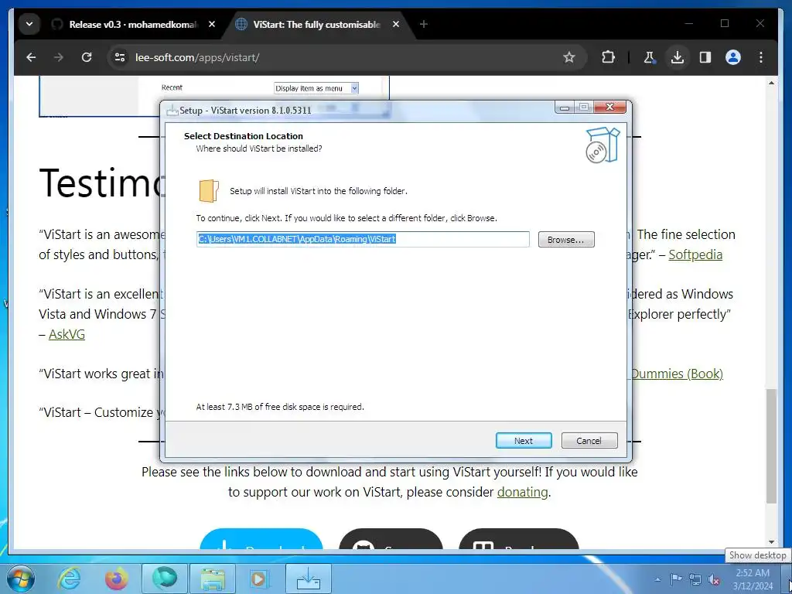Click Next in the ViStart setup dialog
The width and height of the screenshot is (792, 594).
pyautogui.click(x=524, y=440)
